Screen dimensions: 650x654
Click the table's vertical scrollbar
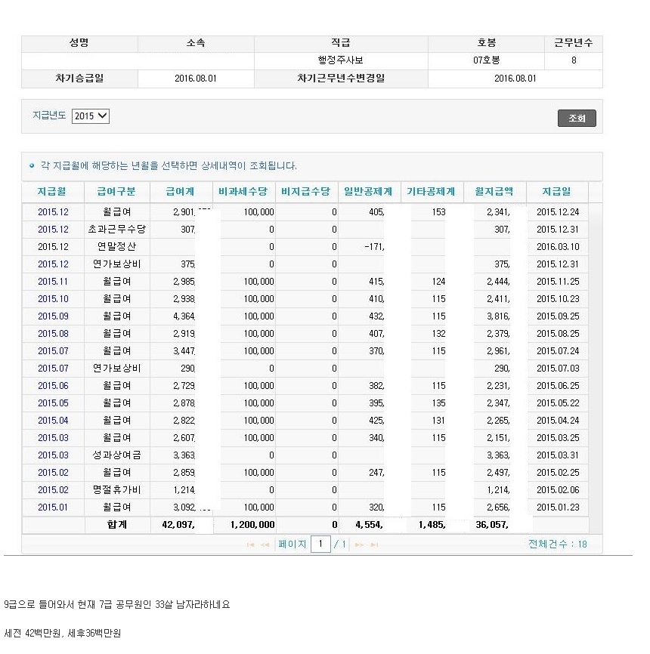(x=596, y=355)
